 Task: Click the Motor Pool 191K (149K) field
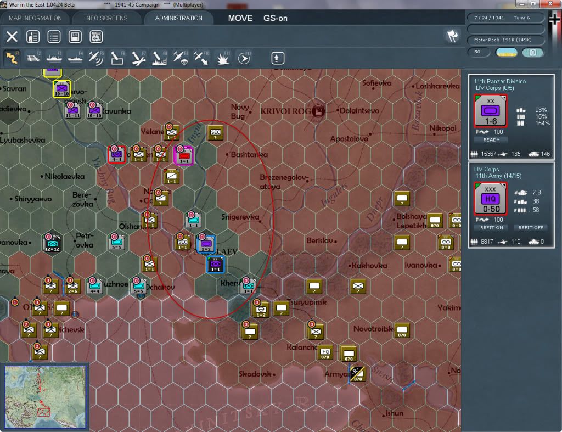click(x=505, y=40)
